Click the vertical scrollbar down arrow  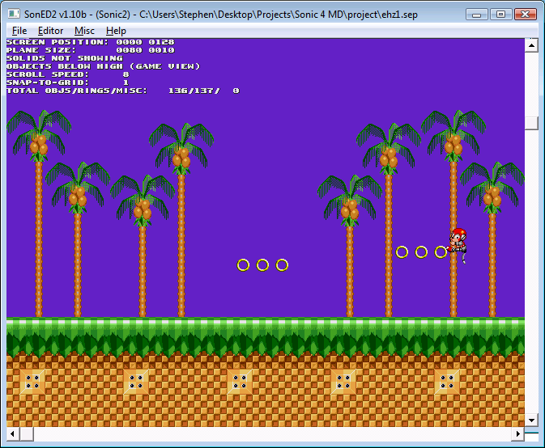pyautogui.click(x=531, y=421)
